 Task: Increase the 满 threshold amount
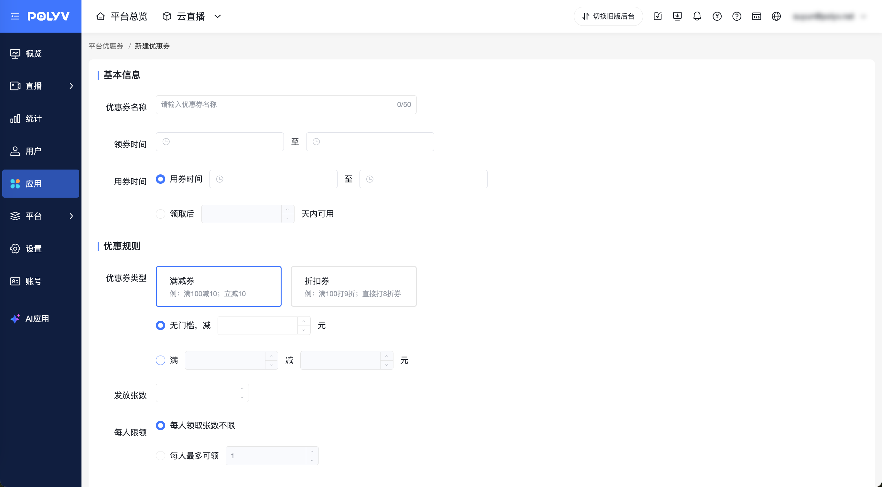[271, 356]
